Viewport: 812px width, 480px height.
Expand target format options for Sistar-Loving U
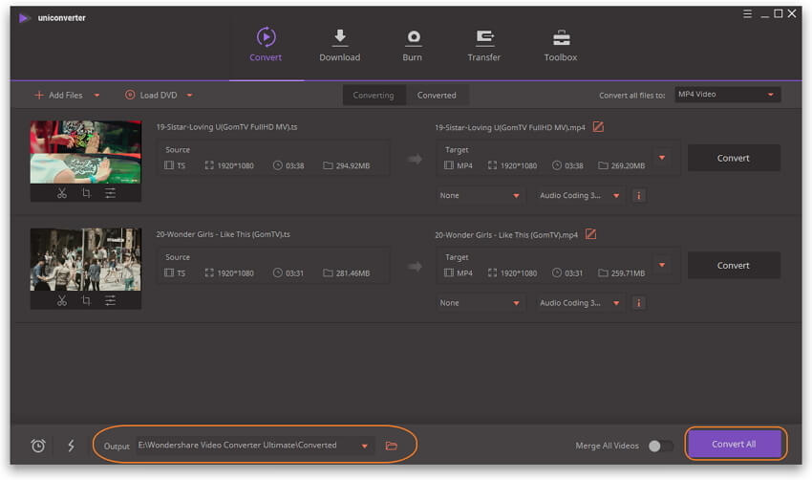point(662,158)
